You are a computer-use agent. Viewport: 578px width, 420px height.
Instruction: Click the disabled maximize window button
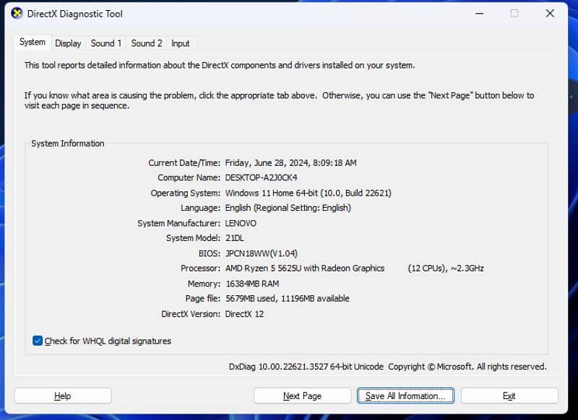(514, 13)
